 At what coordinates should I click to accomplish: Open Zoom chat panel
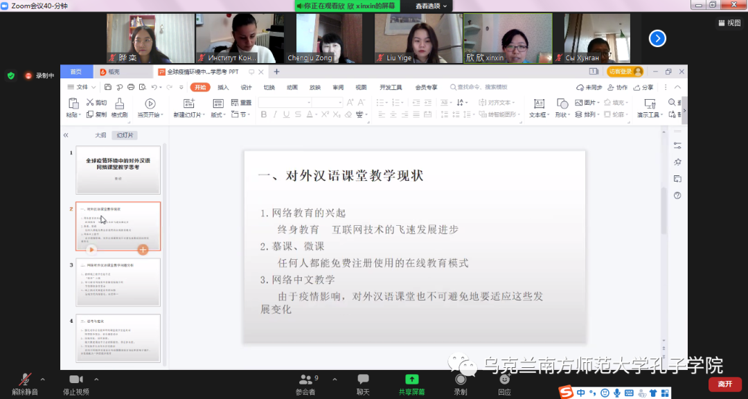coord(363,384)
